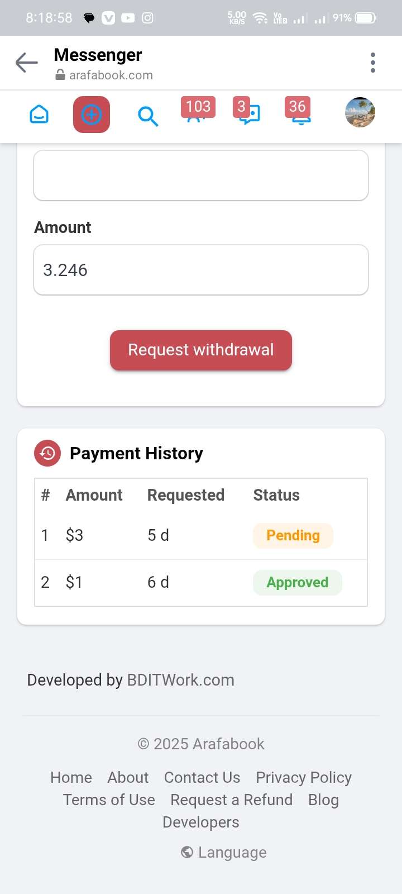
Task: Go to the home feed icon
Action: [x=39, y=115]
